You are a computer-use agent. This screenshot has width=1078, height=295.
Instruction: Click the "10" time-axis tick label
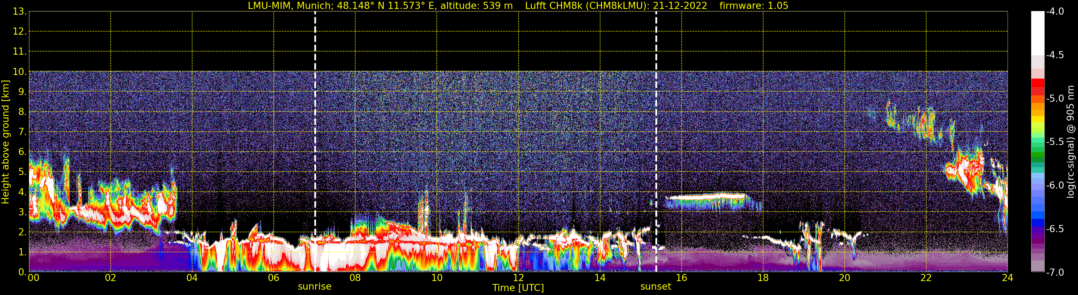(x=437, y=278)
